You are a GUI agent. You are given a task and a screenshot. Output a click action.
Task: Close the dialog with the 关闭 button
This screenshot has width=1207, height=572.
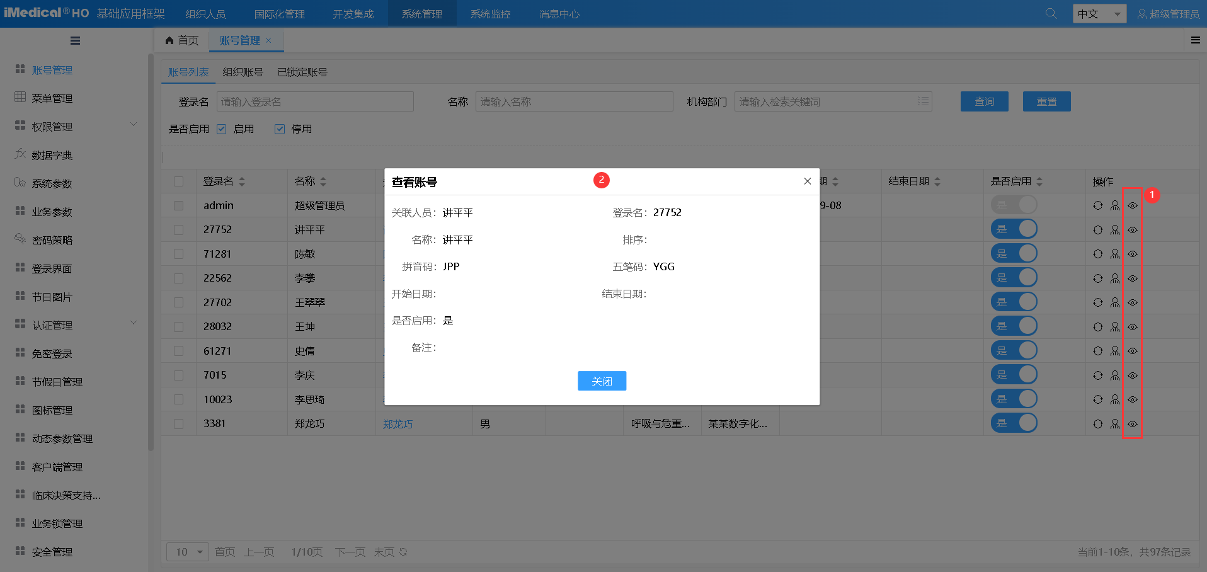(602, 380)
